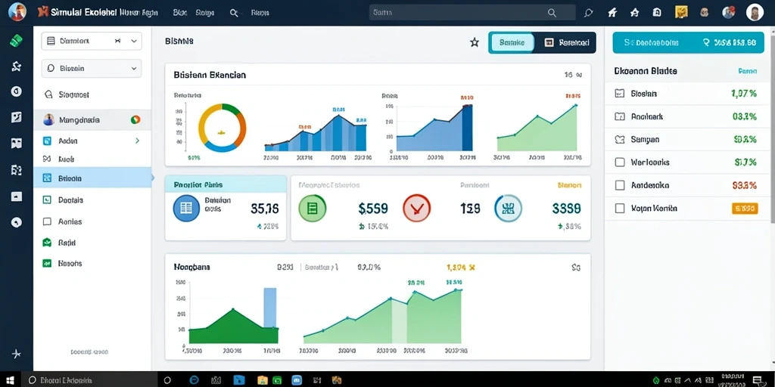Image resolution: width=775 pixels, height=387 pixels.
Task: Select the Sanake tab
Action: click(x=512, y=43)
